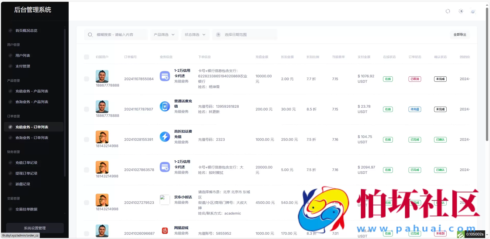Viewport: 490px width, 239px height.
Task: Click the 京东小时达 business icon
Action: [165, 200]
